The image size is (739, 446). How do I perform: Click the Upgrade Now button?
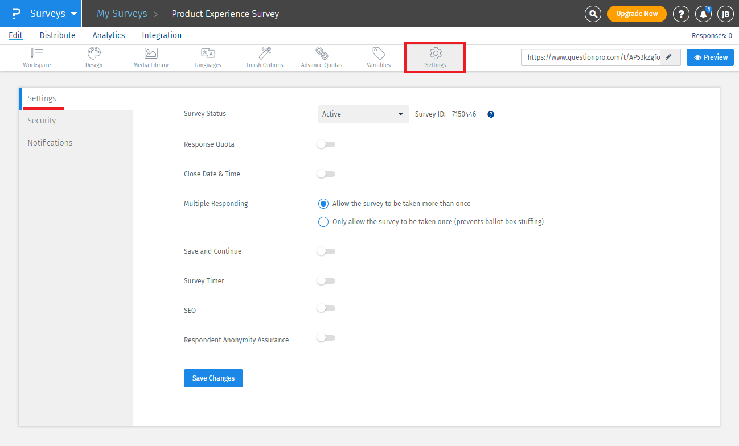tap(637, 14)
